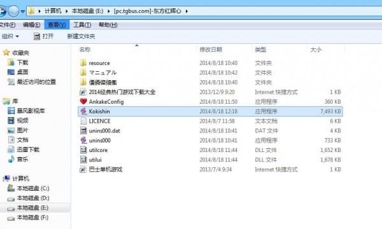Open the resource folder icon
382x229 pixels.
point(83,63)
